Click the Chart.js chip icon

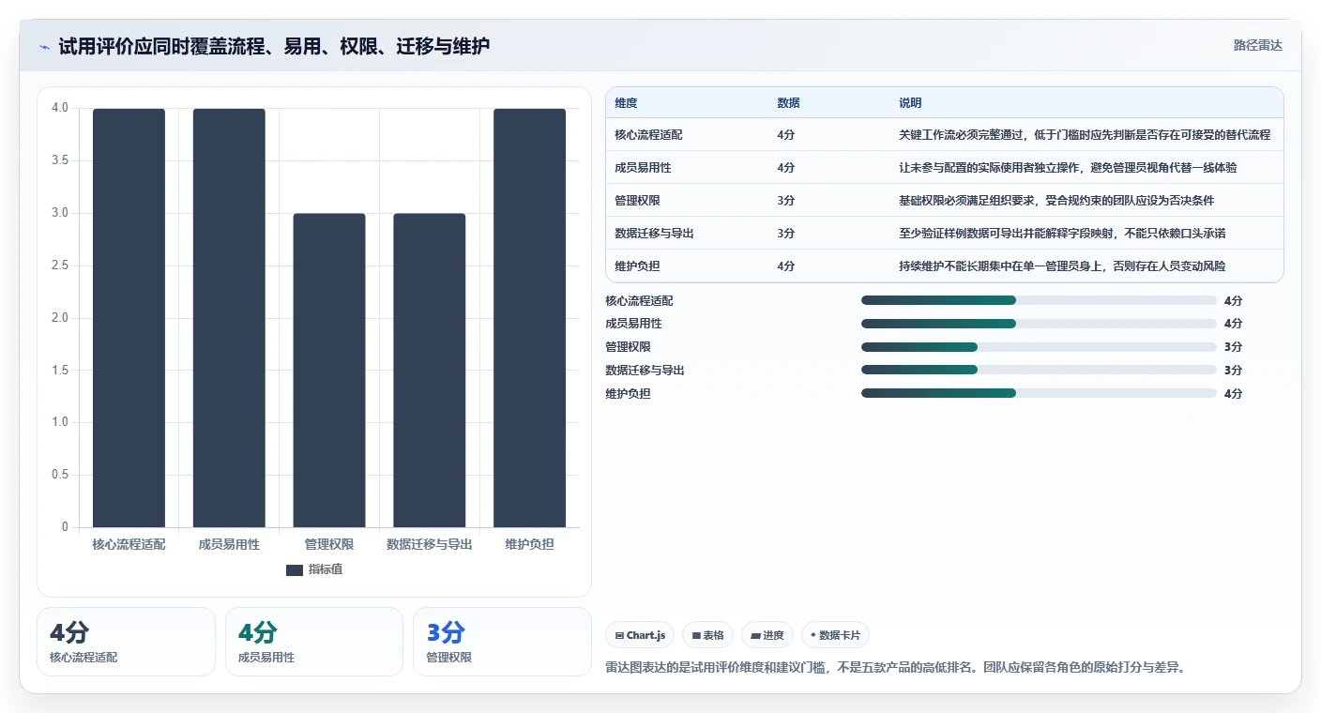pos(619,635)
